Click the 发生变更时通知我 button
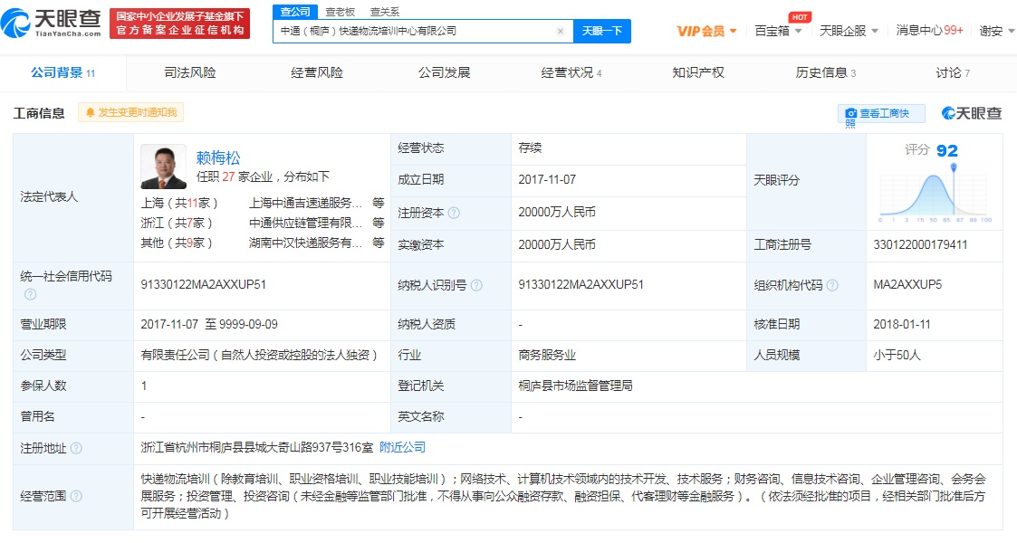 click(x=131, y=113)
